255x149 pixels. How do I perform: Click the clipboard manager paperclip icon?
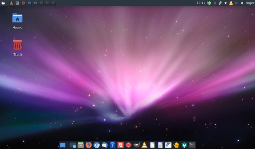[220, 3]
